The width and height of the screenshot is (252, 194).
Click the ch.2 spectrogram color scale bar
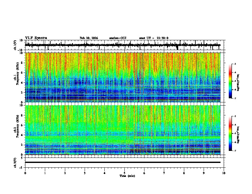(230, 133)
